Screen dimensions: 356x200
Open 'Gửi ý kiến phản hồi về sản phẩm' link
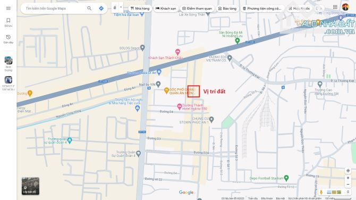click(304, 198)
